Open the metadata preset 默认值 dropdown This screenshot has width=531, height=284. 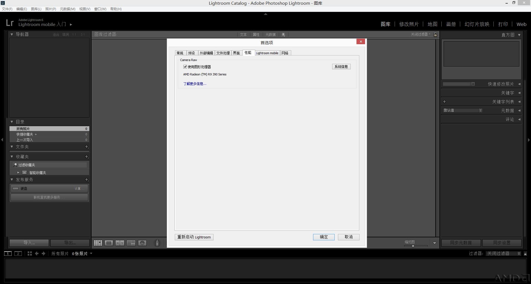tap(462, 110)
